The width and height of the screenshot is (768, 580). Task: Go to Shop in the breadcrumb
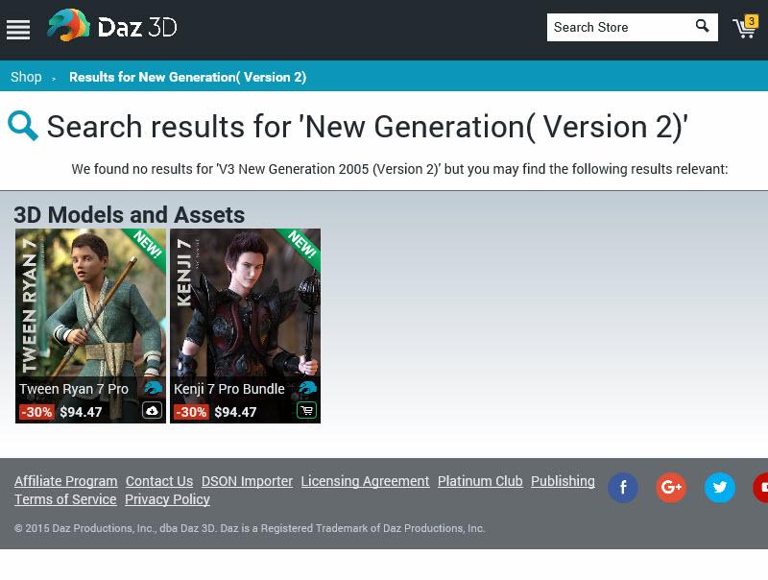[x=26, y=77]
